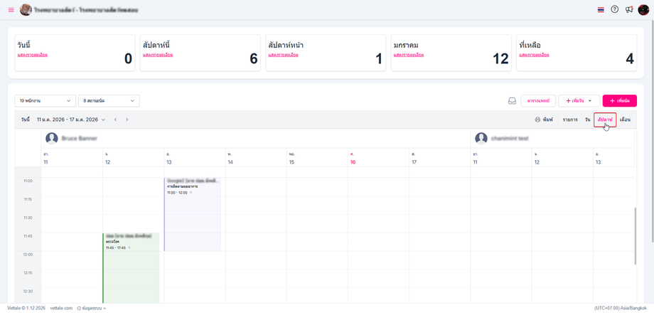The height and width of the screenshot is (313, 654).
Task: Click the inbox tray icon
Action: coord(512,101)
